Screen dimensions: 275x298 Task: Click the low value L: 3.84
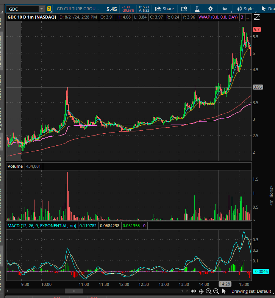(141, 17)
